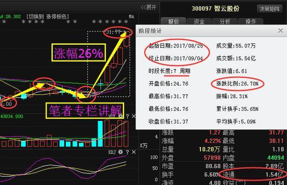Select the 最高价格:31.77 value

(169, 96)
